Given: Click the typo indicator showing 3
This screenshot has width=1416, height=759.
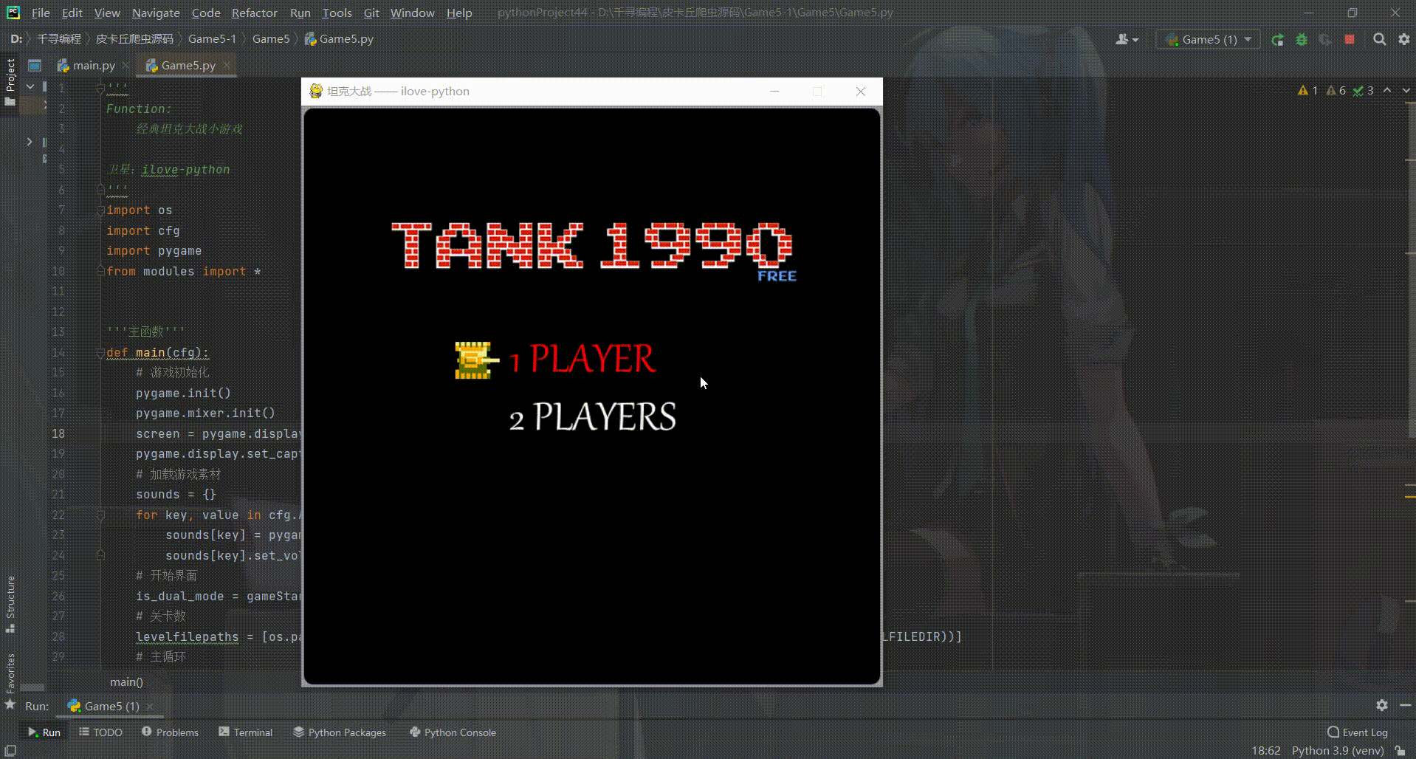Looking at the screenshot, I should coord(1364,91).
